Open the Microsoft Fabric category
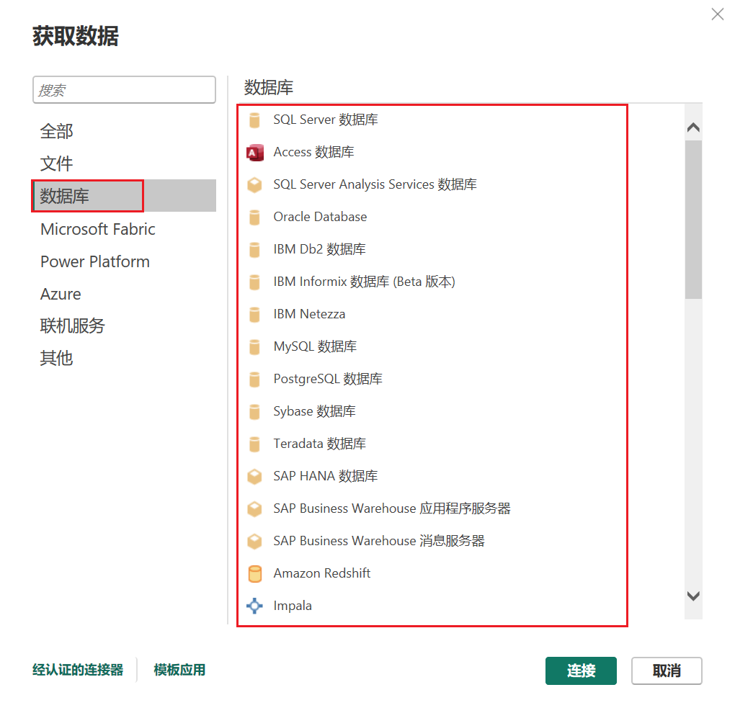Image resolution: width=735 pixels, height=713 pixels. point(124,228)
